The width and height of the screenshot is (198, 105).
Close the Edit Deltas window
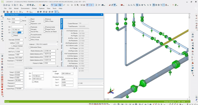click(x=76, y=68)
